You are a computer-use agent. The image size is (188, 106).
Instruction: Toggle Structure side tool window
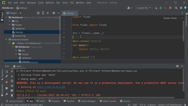click(2, 75)
